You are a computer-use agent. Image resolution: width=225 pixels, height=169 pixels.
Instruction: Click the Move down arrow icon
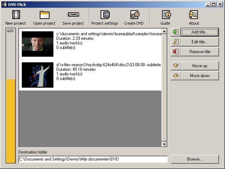[176, 76]
